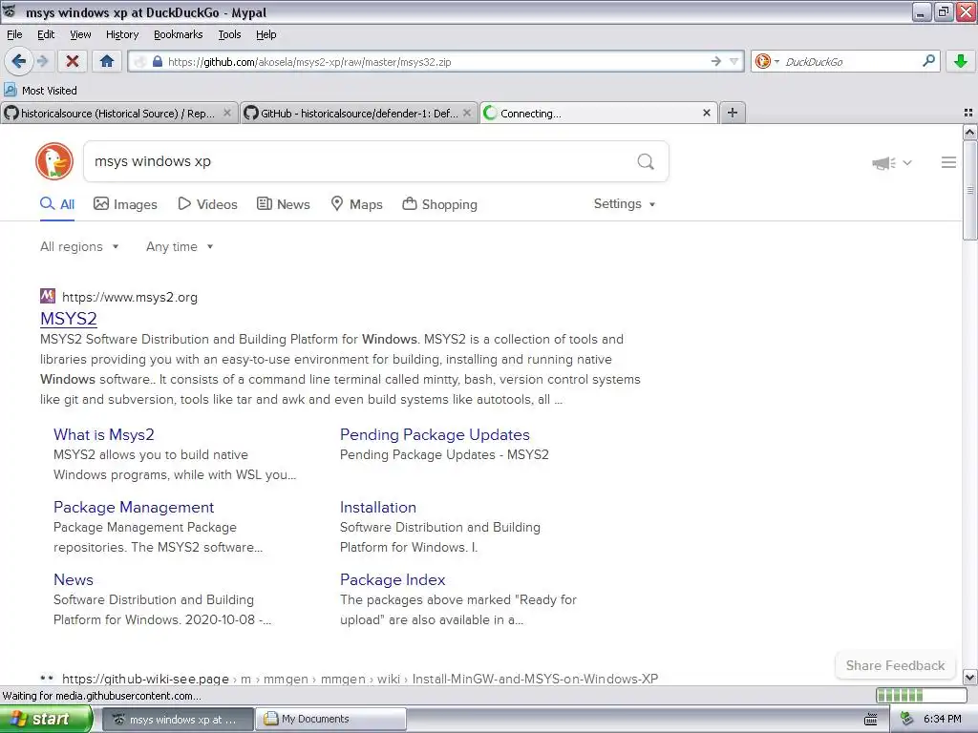The image size is (978, 733).
Task: Click the taskbar clock showing 6:34 PM
Action: pyautogui.click(x=942, y=720)
